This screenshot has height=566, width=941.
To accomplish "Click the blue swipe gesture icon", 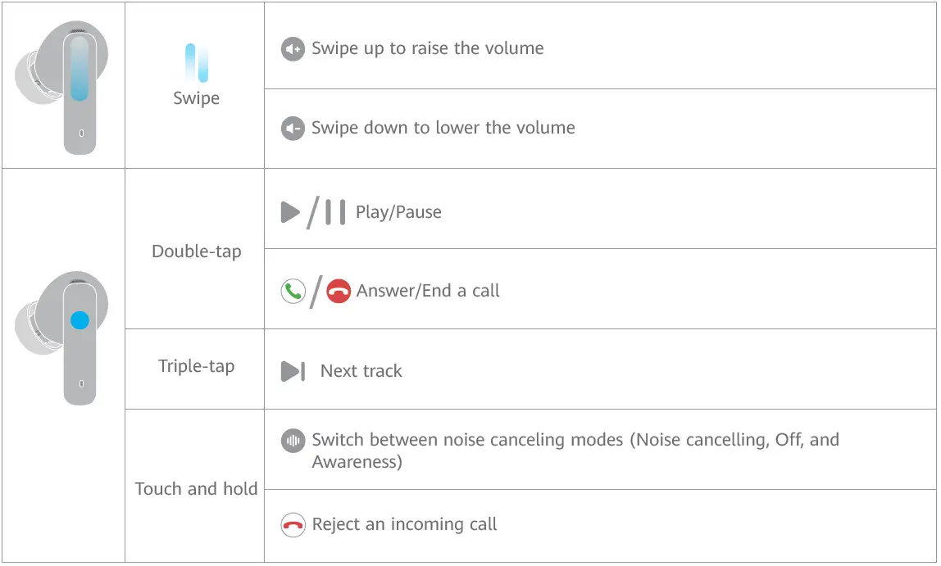I will tap(197, 63).
